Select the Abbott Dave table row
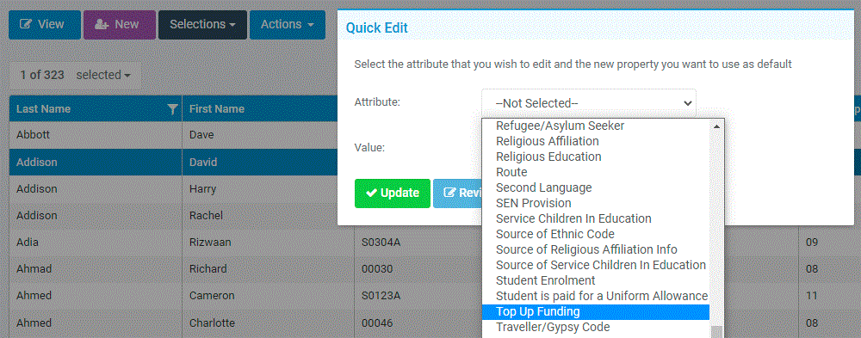The width and height of the screenshot is (861, 338). (x=174, y=135)
